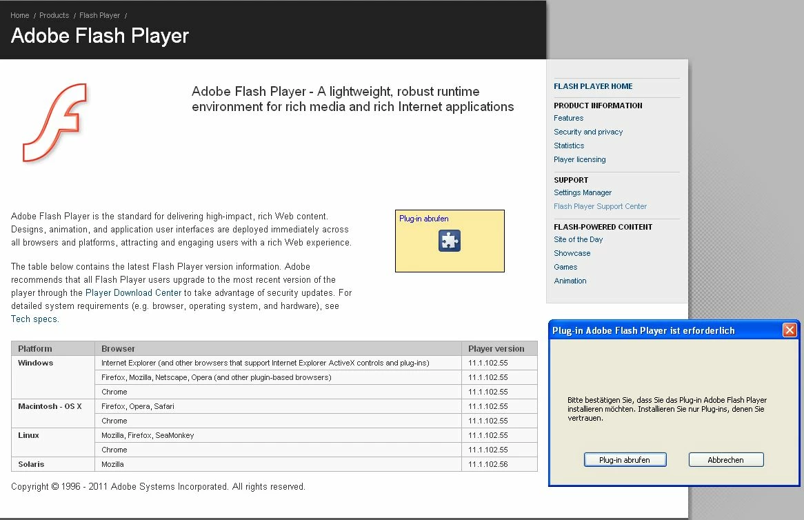Click Abbrechen to cancel plug-in install
This screenshot has width=804, height=520.
(725, 460)
